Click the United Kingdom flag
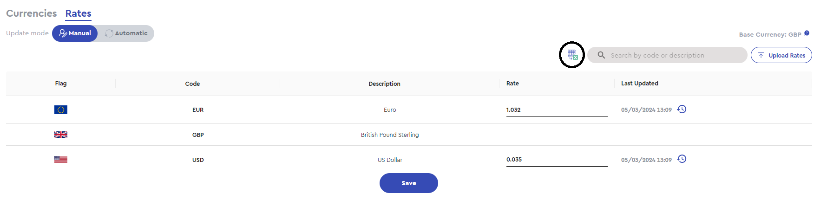The height and width of the screenshot is (207, 814). [x=61, y=135]
